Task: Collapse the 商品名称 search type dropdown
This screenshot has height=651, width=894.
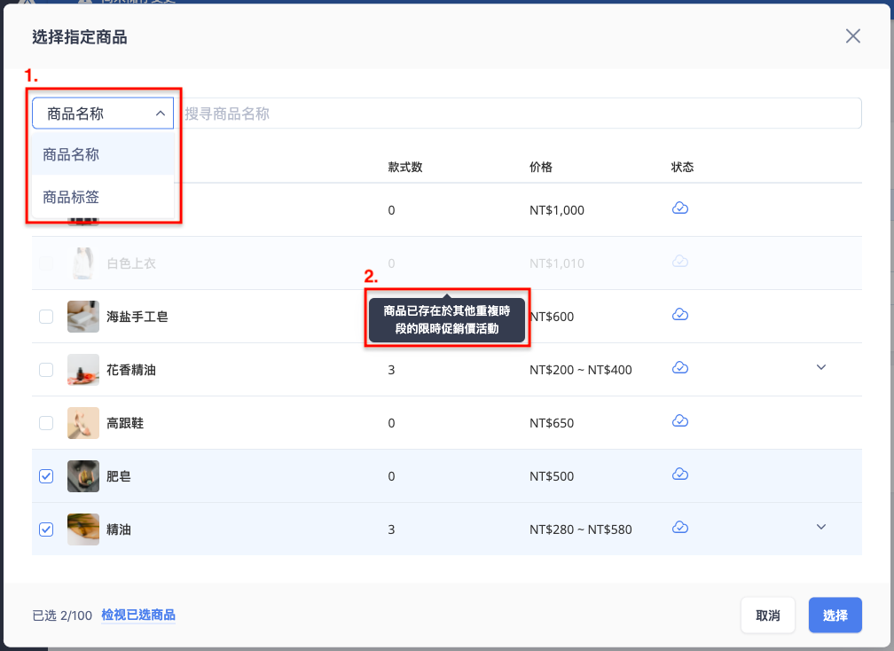Action: (x=103, y=114)
